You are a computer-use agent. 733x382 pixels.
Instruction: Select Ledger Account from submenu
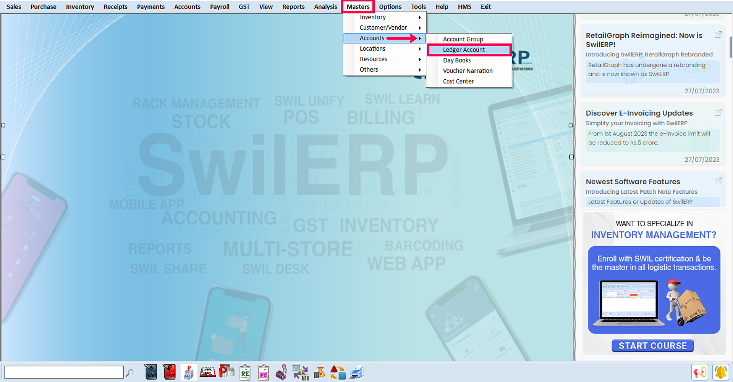(469, 50)
